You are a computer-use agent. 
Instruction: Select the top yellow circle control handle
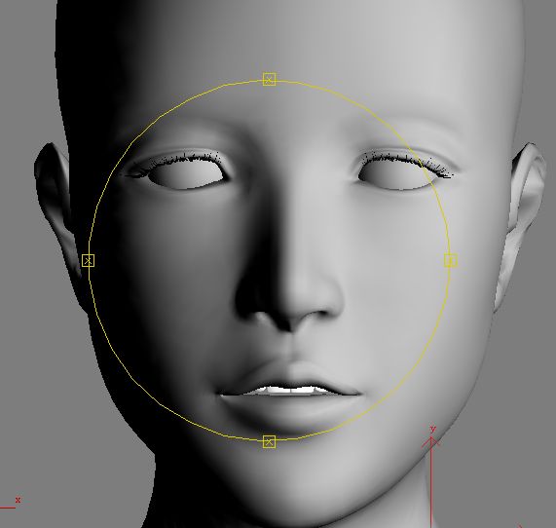[269, 79]
